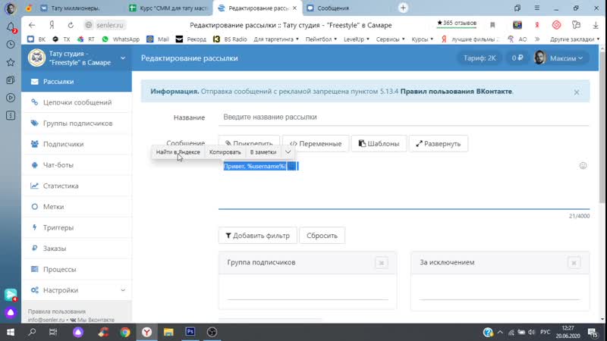
Task: Open Триггеры sidebar item
Action: tap(77, 228)
